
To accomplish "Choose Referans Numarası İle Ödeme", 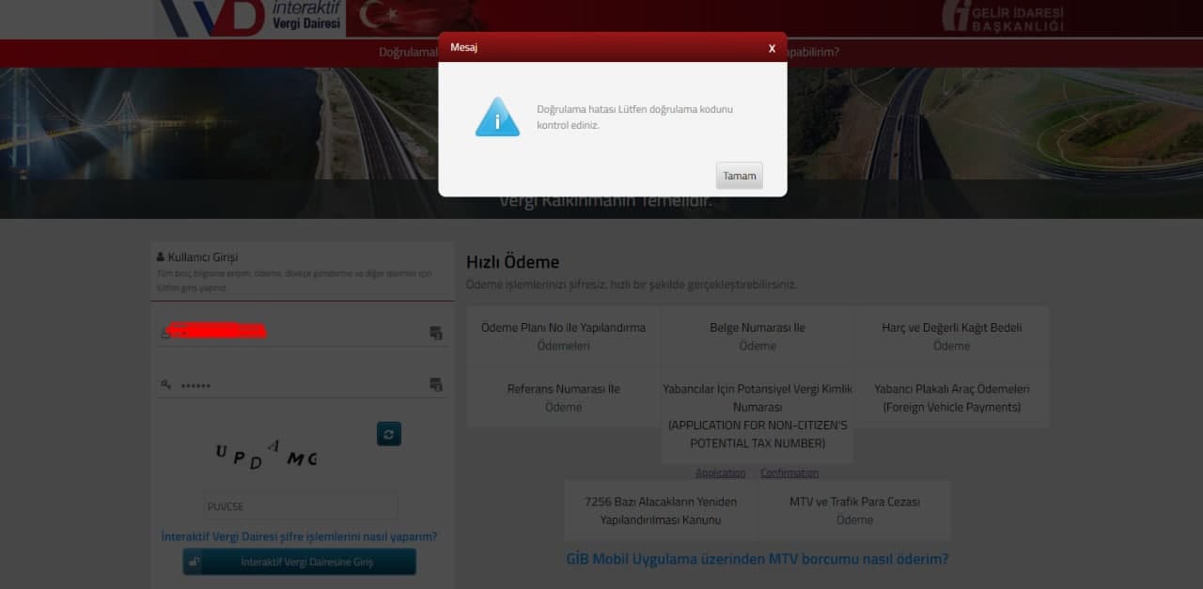I will (x=563, y=397).
